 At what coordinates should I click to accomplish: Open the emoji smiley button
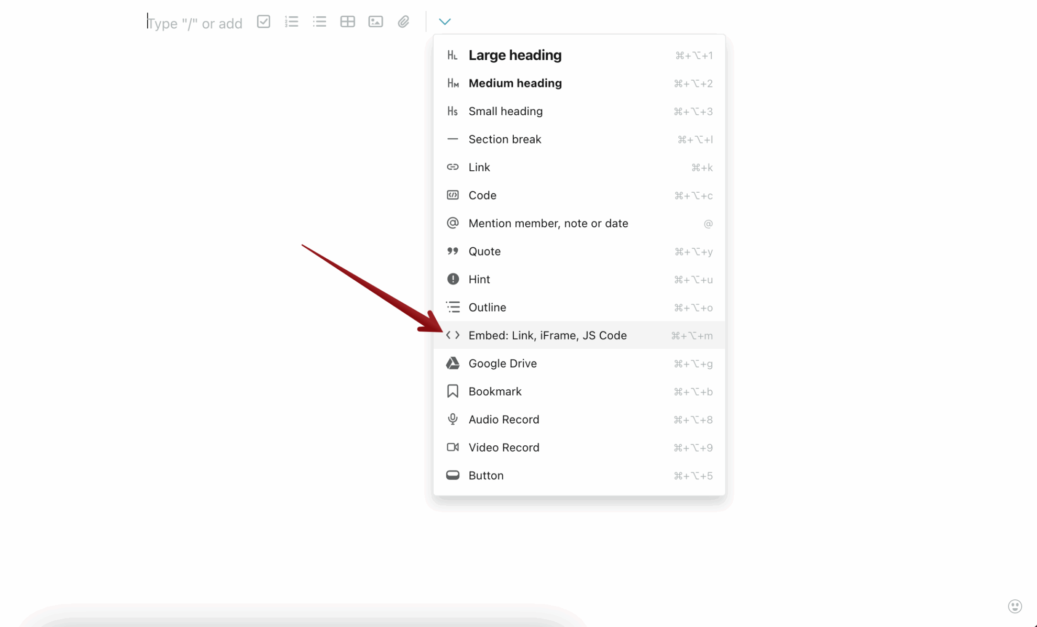1014,606
